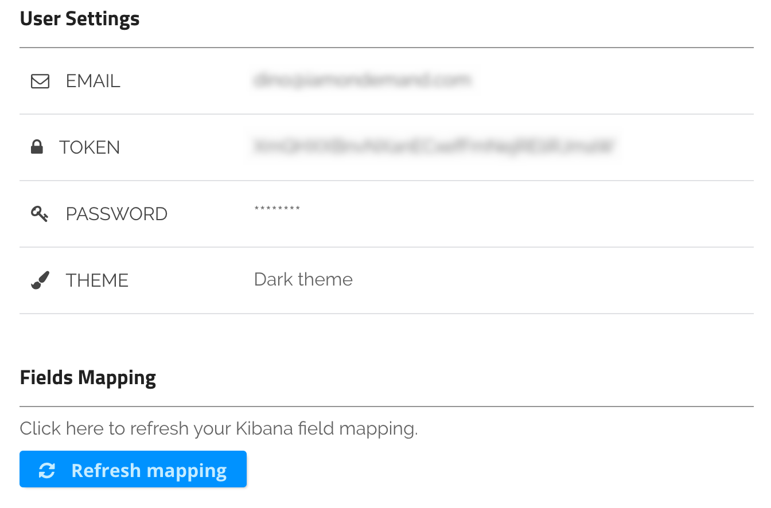Edit the blurred email address value
Screen dimensions: 771x508
pos(362,80)
